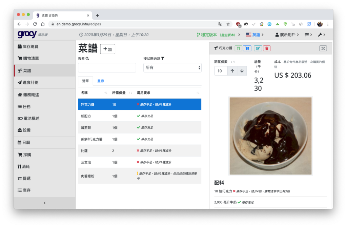Image resolution: width=347 pixels, height=227 pixels.
Task: Open 電池概述 batteries overview in sidebar
Action: [x=45, y=118]
